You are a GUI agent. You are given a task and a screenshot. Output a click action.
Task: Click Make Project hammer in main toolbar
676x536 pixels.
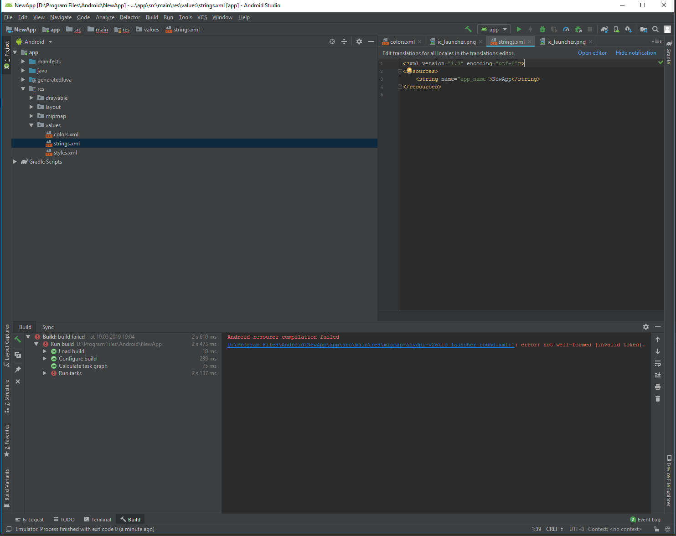pyautogui.click(x=468, y=29)
